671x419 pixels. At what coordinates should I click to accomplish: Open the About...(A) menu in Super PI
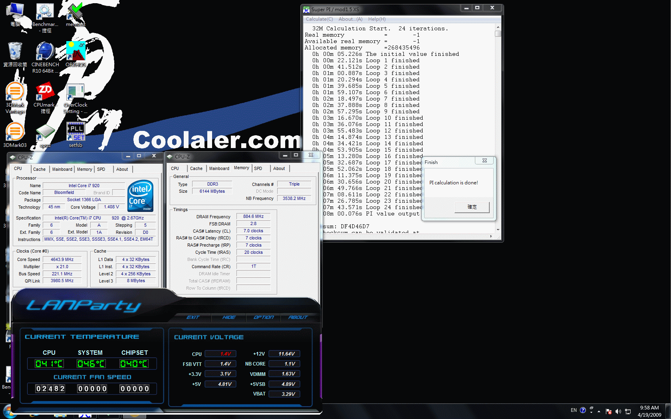pos(350,19)
